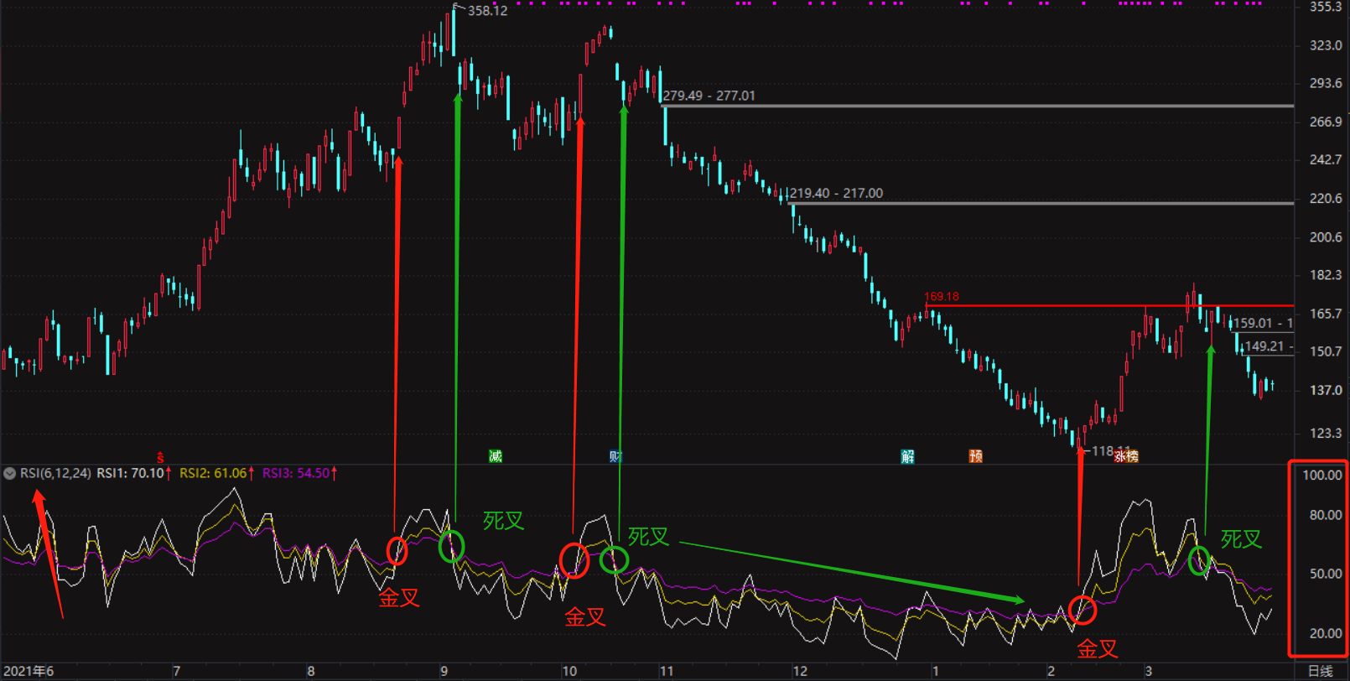Click month 12 on the time axis

point(800,671)
